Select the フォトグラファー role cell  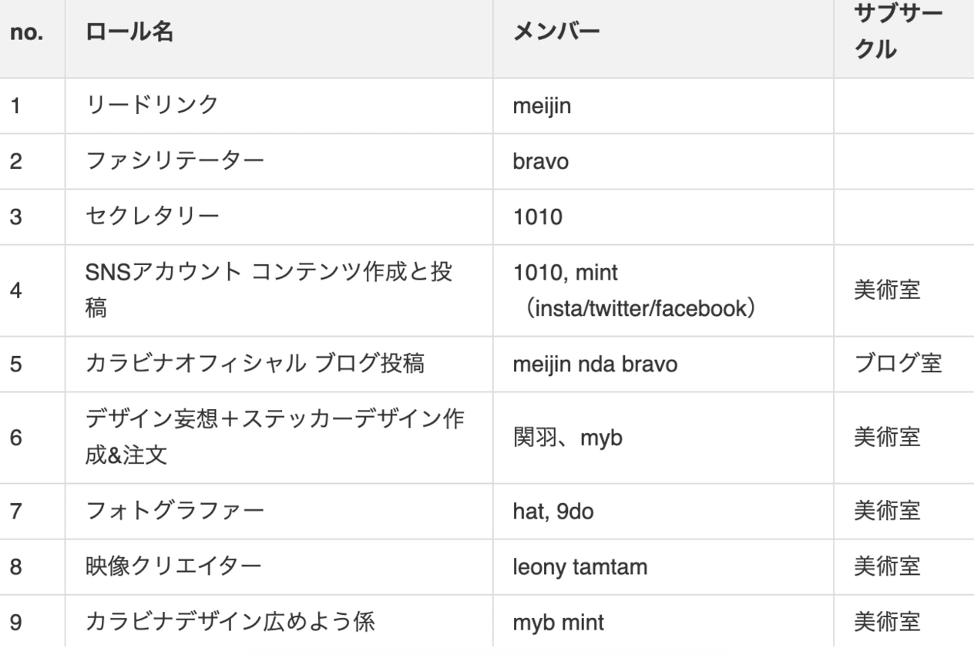tap(174, 511)
